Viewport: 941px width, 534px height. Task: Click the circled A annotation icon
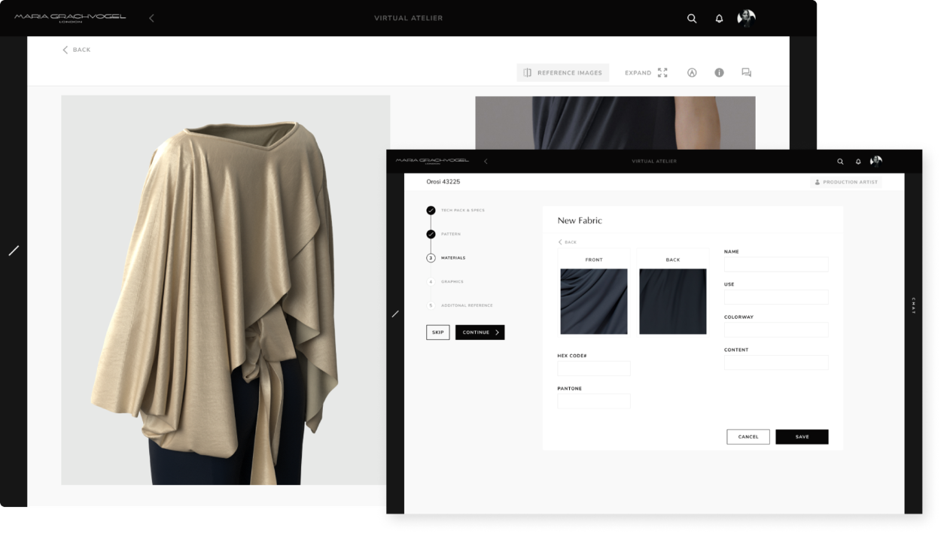(692, 73)
